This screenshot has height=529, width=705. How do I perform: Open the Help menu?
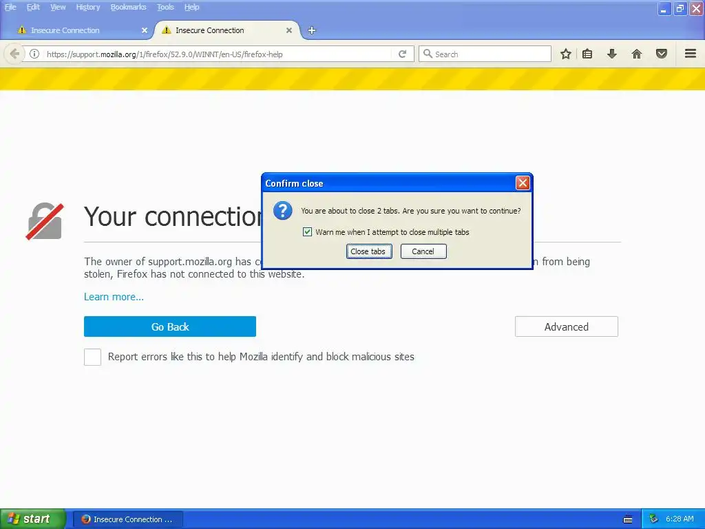point(191,7)
